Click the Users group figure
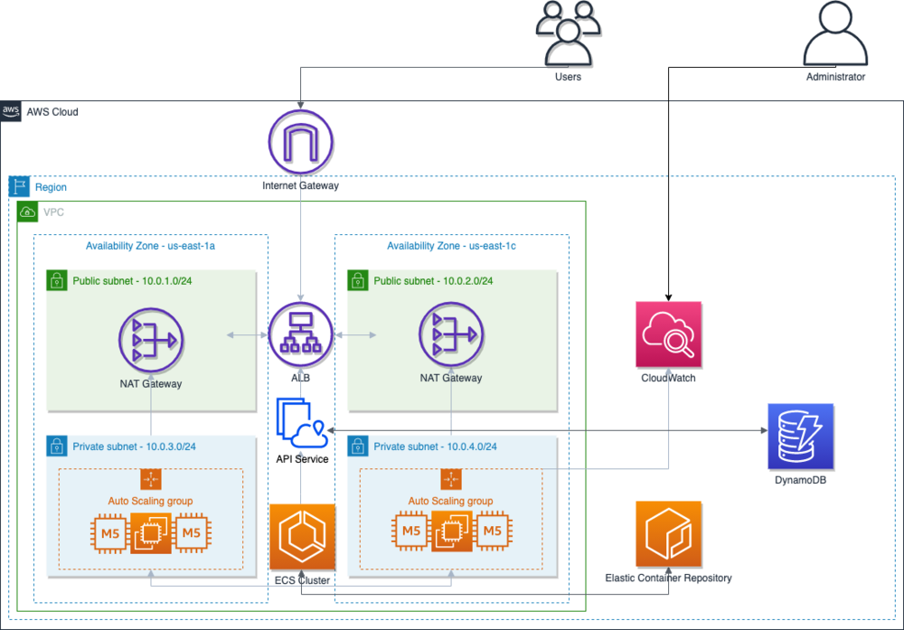 566,34
